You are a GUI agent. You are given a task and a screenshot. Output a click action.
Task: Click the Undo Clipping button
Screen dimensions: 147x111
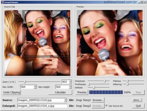coord(11,92)
